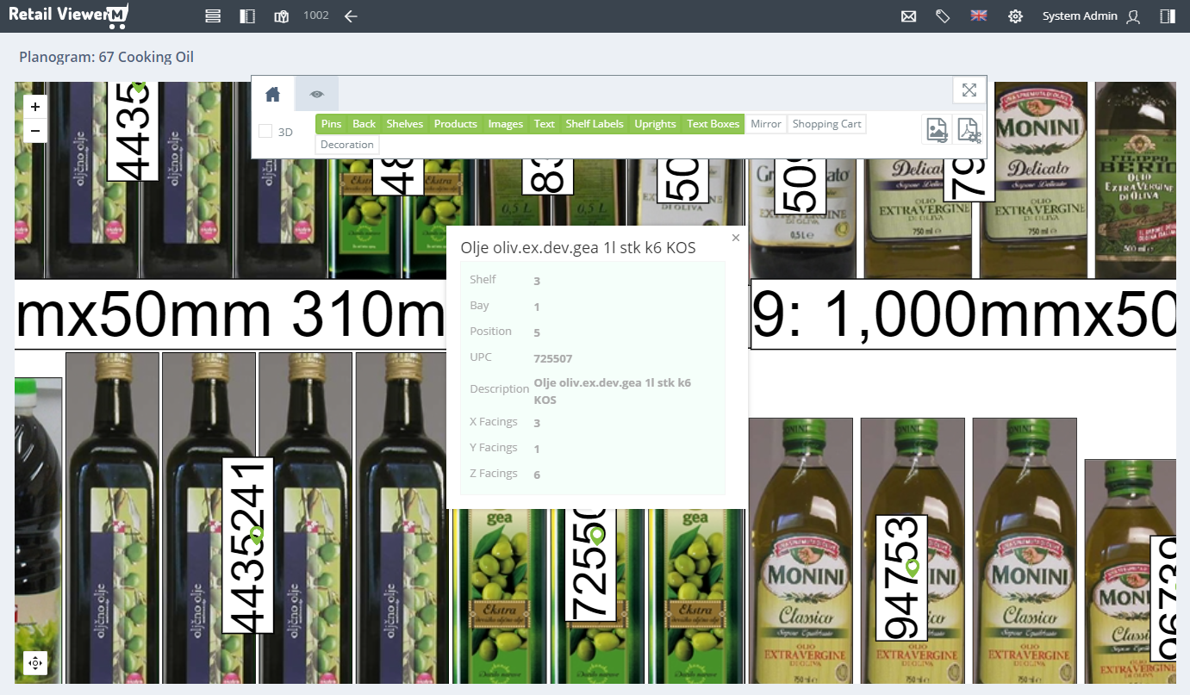This screenshot has width=1190, height=695.
Task: Click the System Admin user name
Action: (1080, 16)
